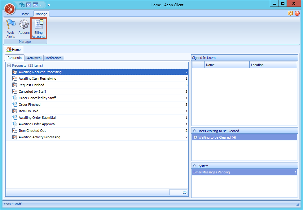Open Billing Accounts from the Manage ribbon
The image size is (303, 210).
click(x=38, y=28)
